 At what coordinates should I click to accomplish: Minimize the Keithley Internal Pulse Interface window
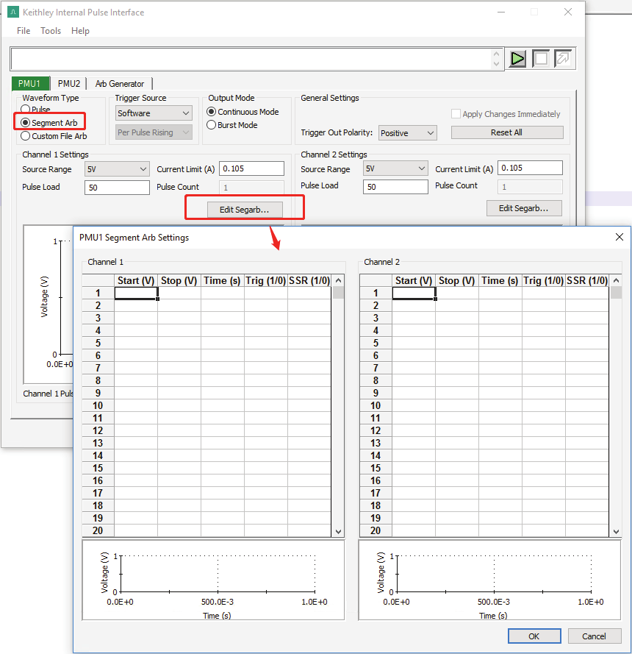(x=501, y=12)
